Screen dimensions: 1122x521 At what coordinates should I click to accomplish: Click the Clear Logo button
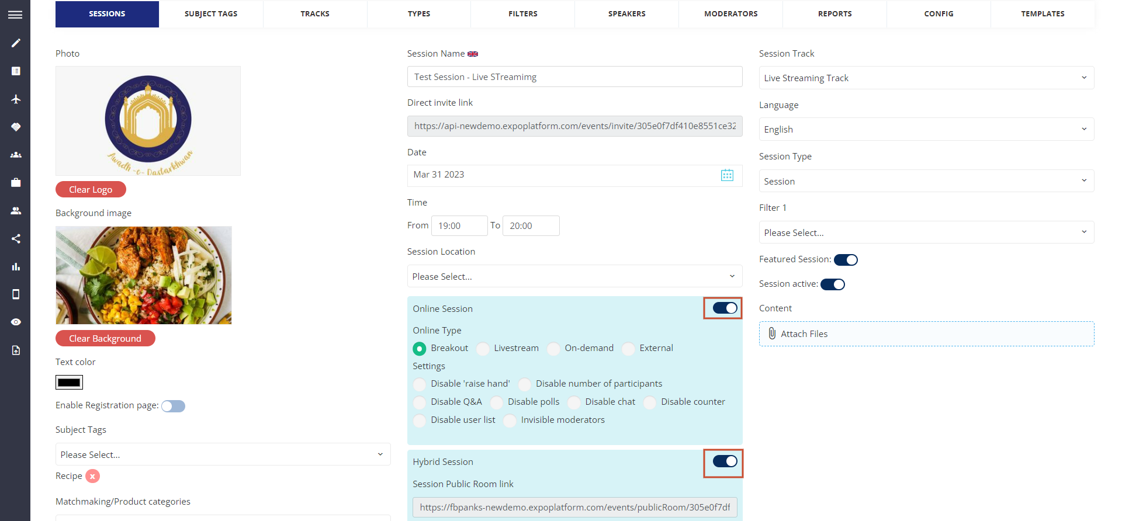point(91,189)
